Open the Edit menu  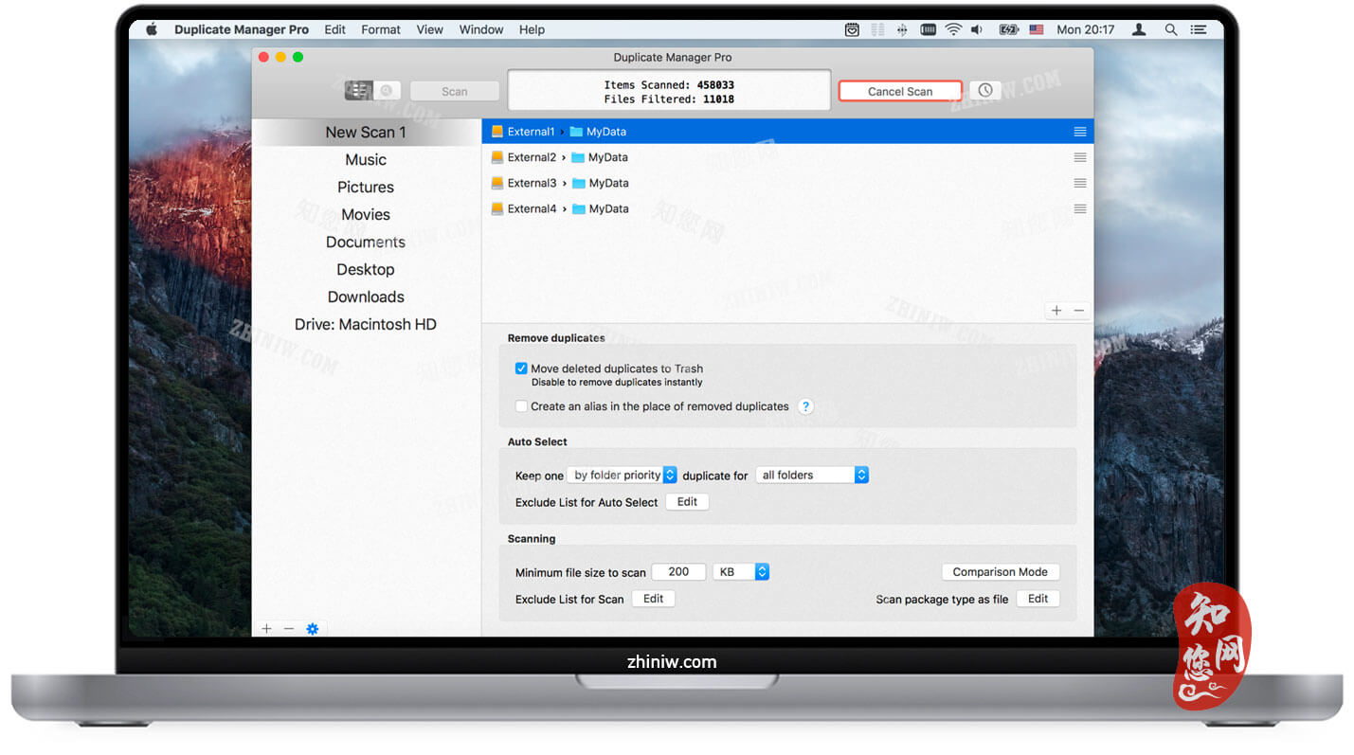334,29
